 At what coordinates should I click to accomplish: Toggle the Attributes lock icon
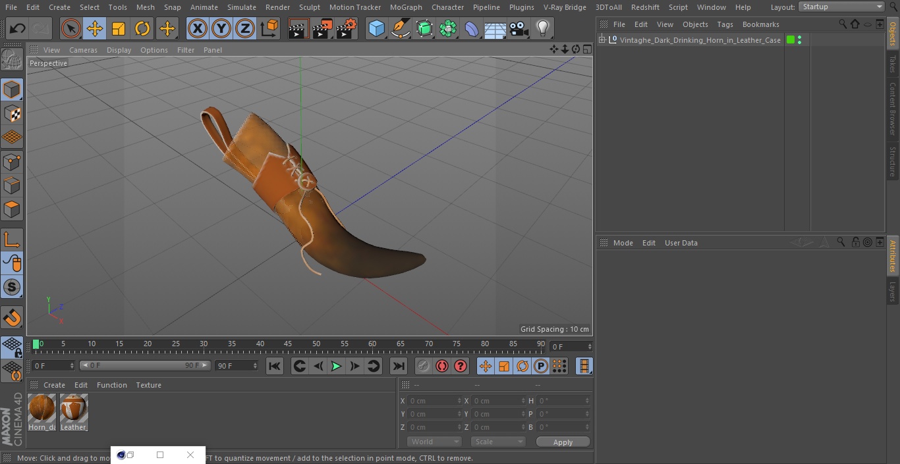click(855, 242)
